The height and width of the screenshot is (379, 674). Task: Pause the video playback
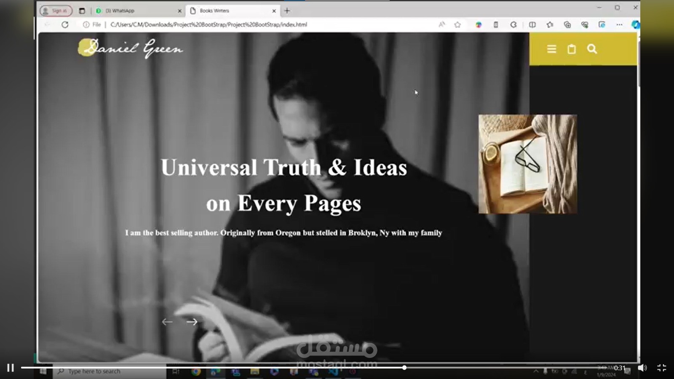coord(11,368)
